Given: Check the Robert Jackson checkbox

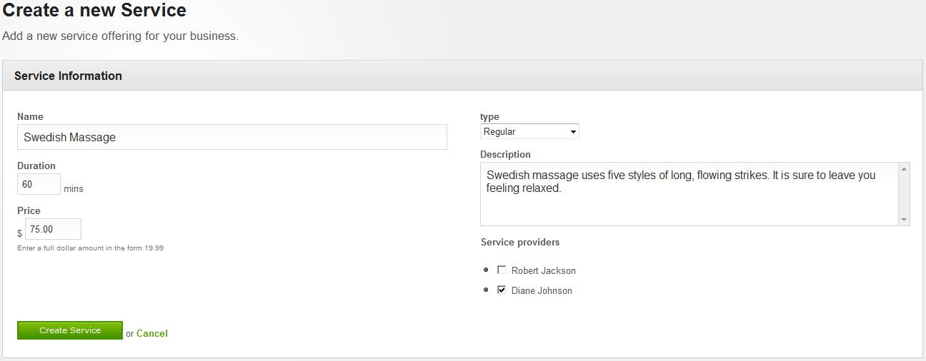Looking at the screenshot, I should pos(502,270).
